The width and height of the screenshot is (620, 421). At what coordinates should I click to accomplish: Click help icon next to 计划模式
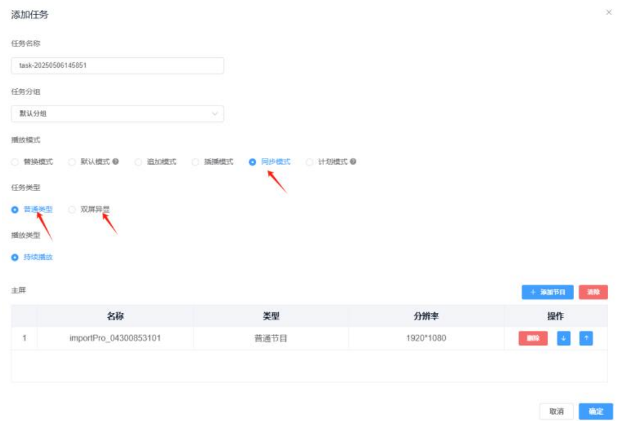click(x=353, y=162)
